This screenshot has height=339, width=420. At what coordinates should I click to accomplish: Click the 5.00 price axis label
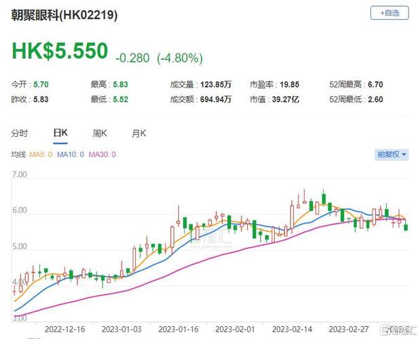[x=20, y=246]
